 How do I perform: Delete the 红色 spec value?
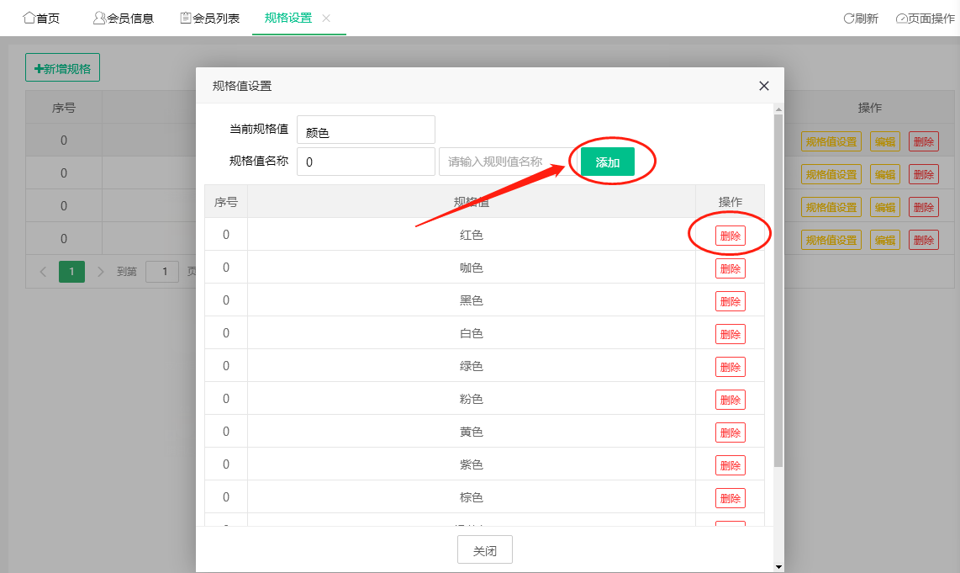[x=730, y=236]
